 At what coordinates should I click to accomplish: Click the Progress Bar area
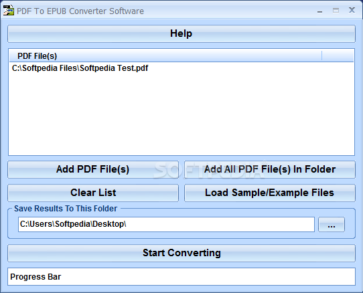(181, 276)
